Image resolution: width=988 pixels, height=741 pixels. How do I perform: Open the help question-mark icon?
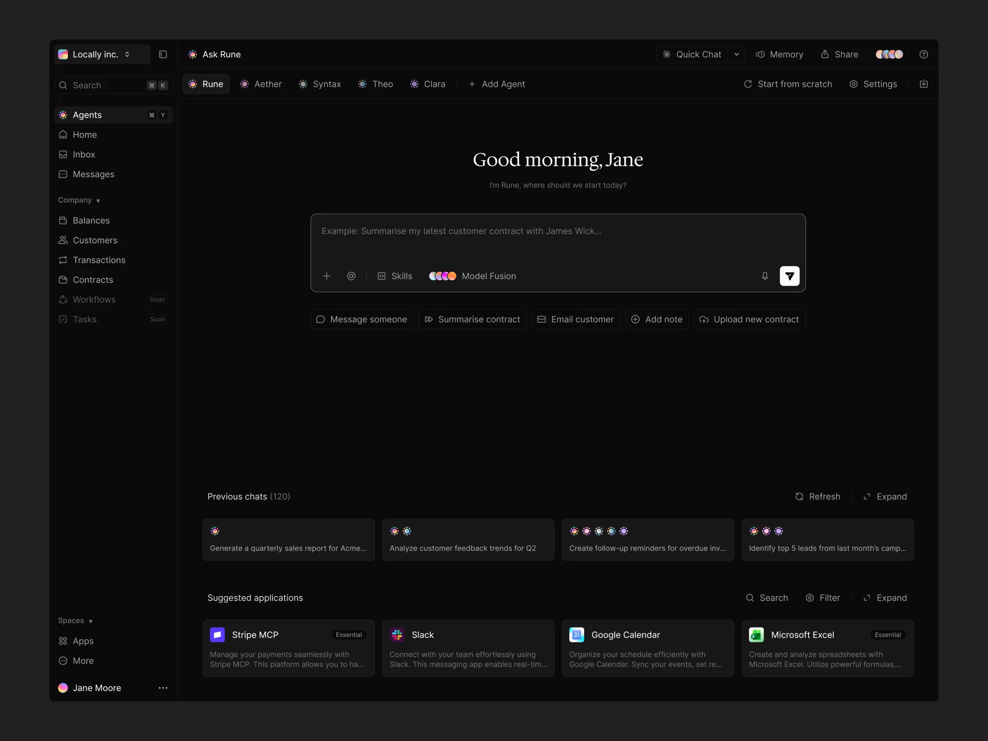click(x=923, y=55)
